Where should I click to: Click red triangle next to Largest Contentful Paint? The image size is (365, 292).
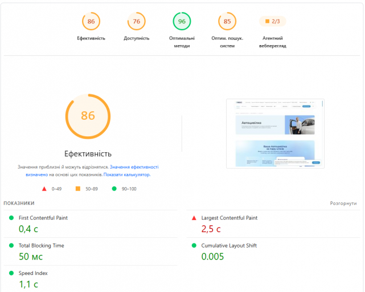pyautogui.click(x=194, y=218)
